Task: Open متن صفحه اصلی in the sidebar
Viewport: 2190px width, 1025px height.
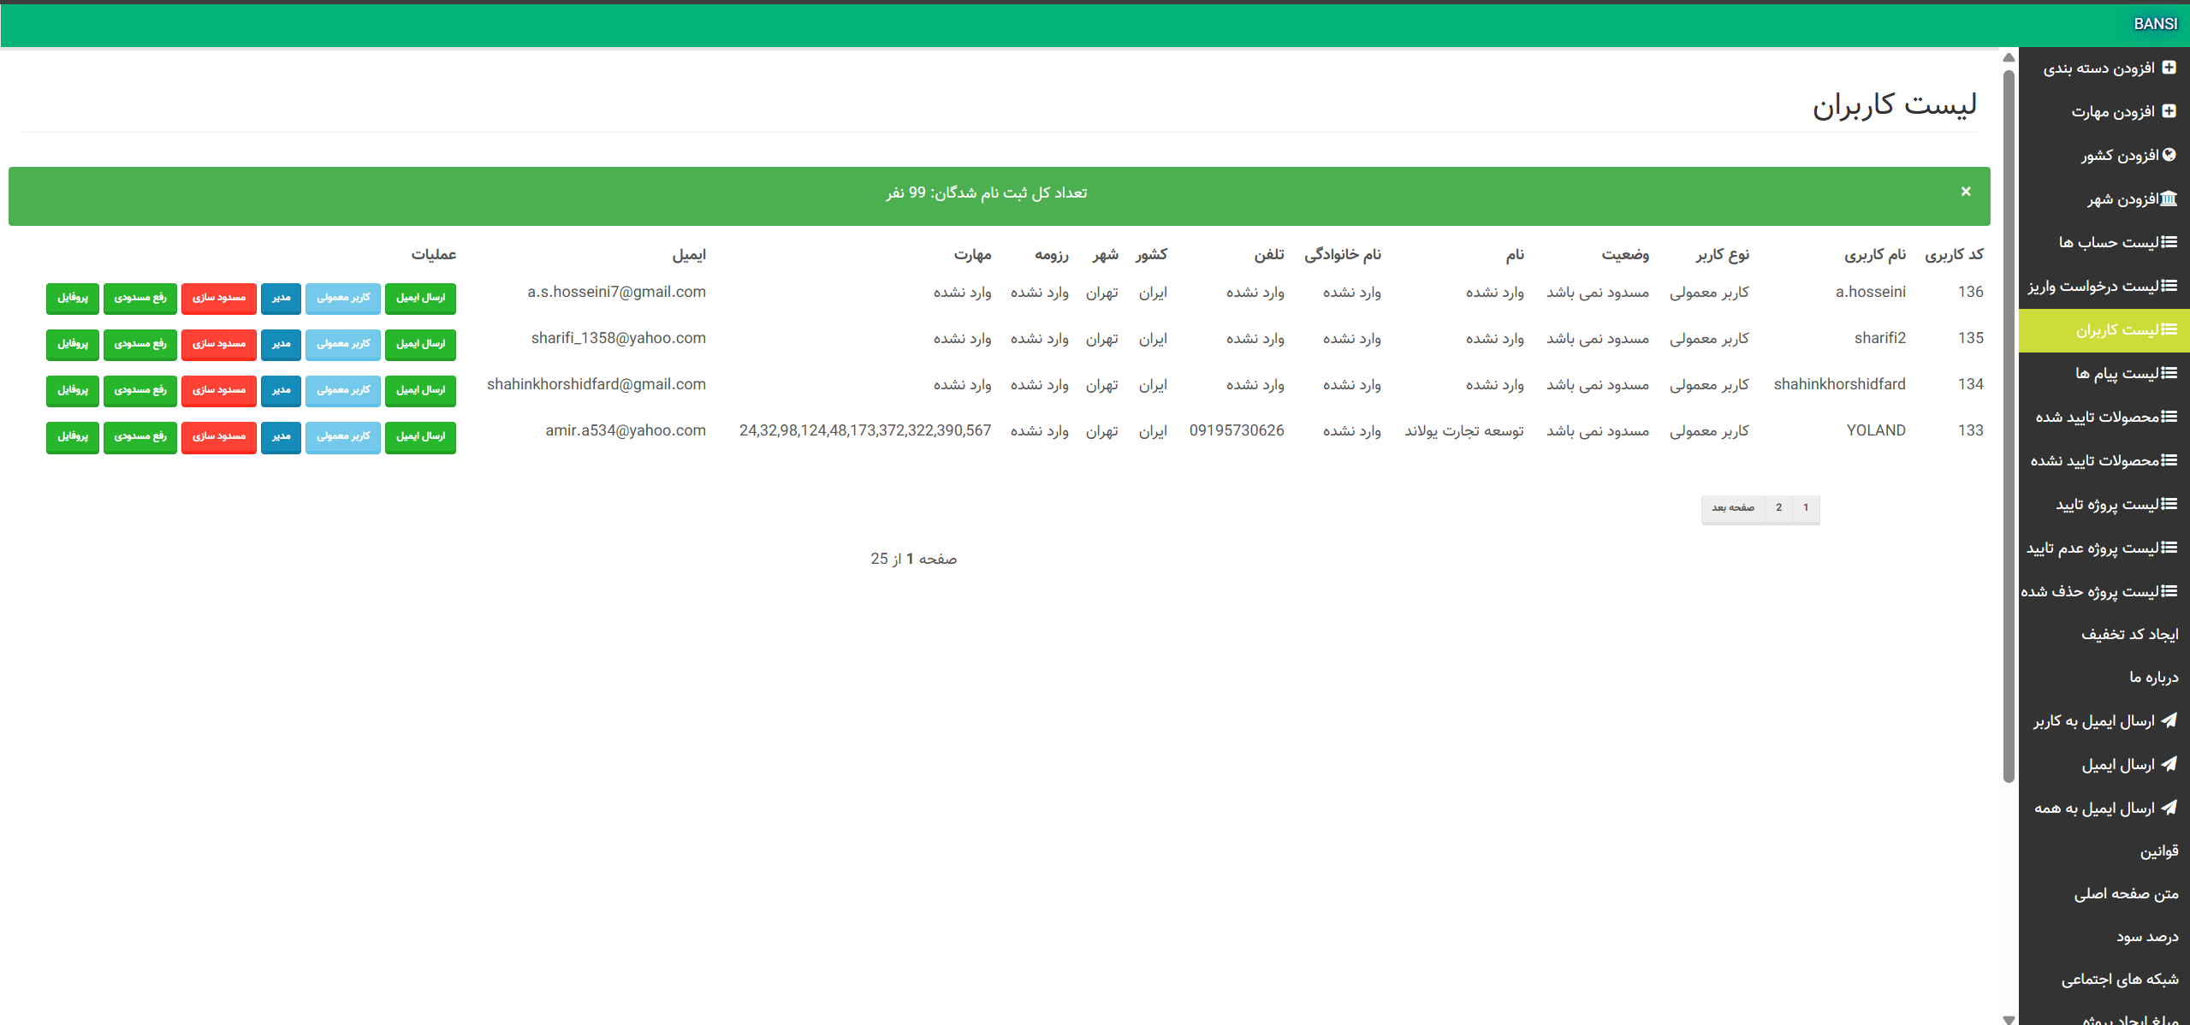Action: [x=2127, y=893]
